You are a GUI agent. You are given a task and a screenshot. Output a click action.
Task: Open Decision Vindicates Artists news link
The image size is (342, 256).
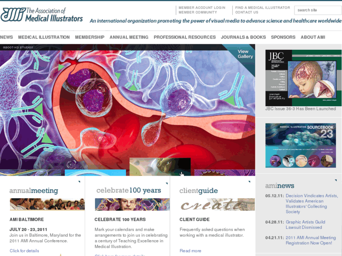pyautogui.click(x=312, y=204)
